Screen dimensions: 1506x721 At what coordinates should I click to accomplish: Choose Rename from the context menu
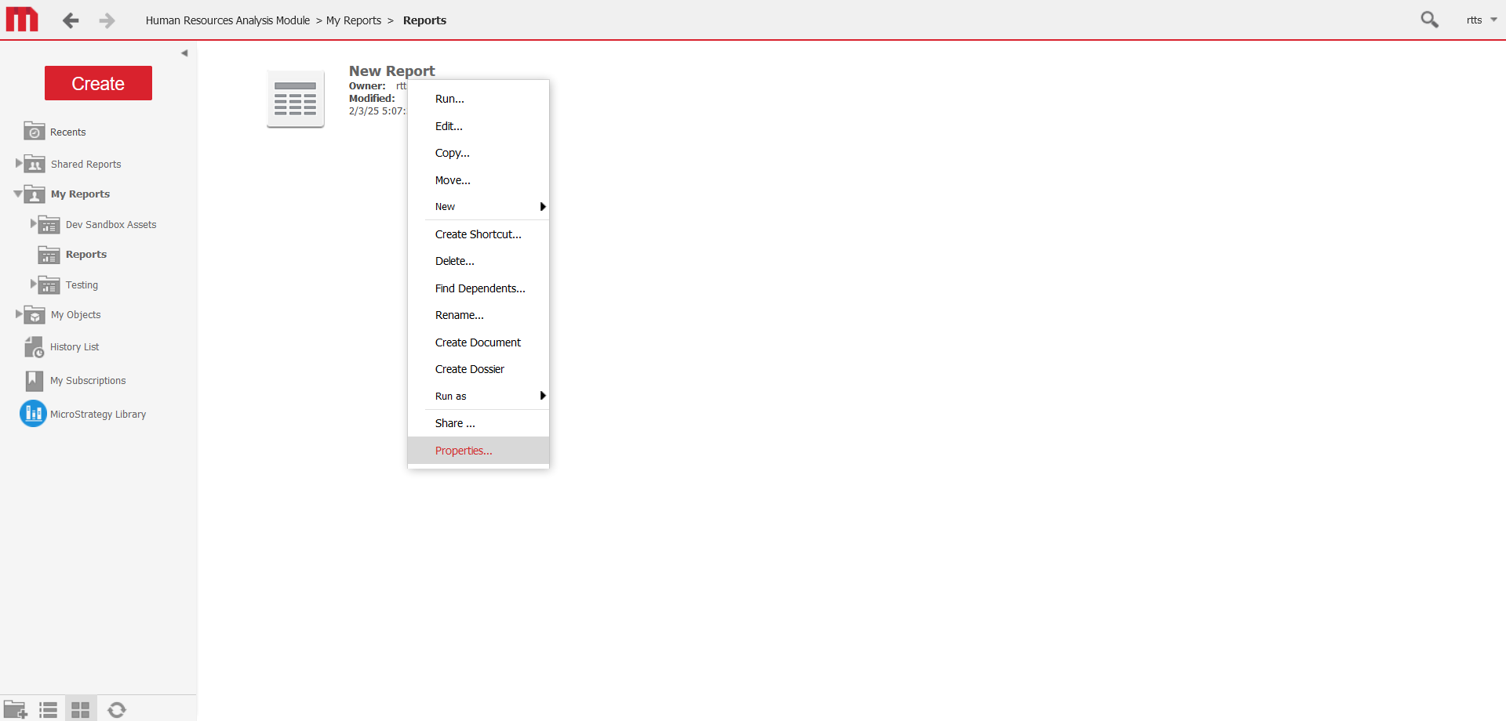tap(459, 315)
